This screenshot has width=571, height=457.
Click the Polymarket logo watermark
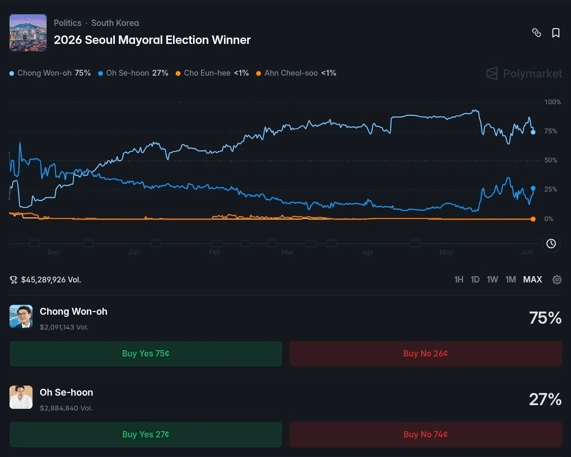point(524,74)
